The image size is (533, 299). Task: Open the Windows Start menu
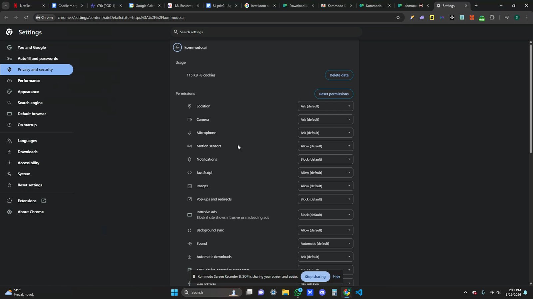point(174,292)
